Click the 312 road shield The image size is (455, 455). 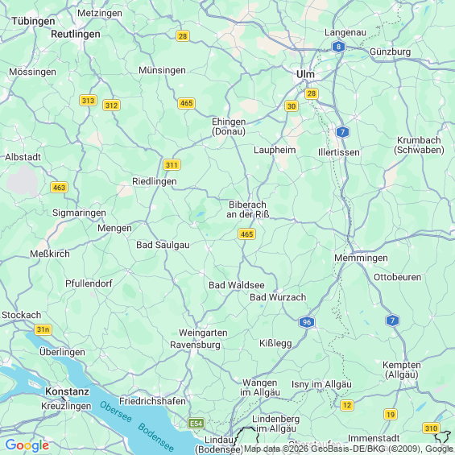(111, 105)
